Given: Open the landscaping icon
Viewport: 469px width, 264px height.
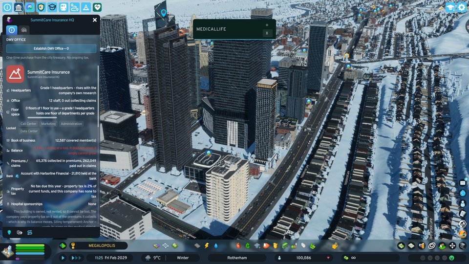Looking at the screenshot, I should click(x=313, y=246).
